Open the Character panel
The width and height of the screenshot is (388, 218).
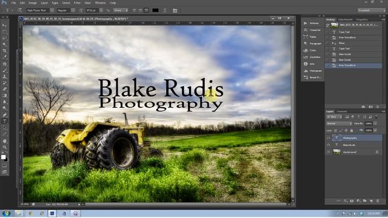[312, 30]
